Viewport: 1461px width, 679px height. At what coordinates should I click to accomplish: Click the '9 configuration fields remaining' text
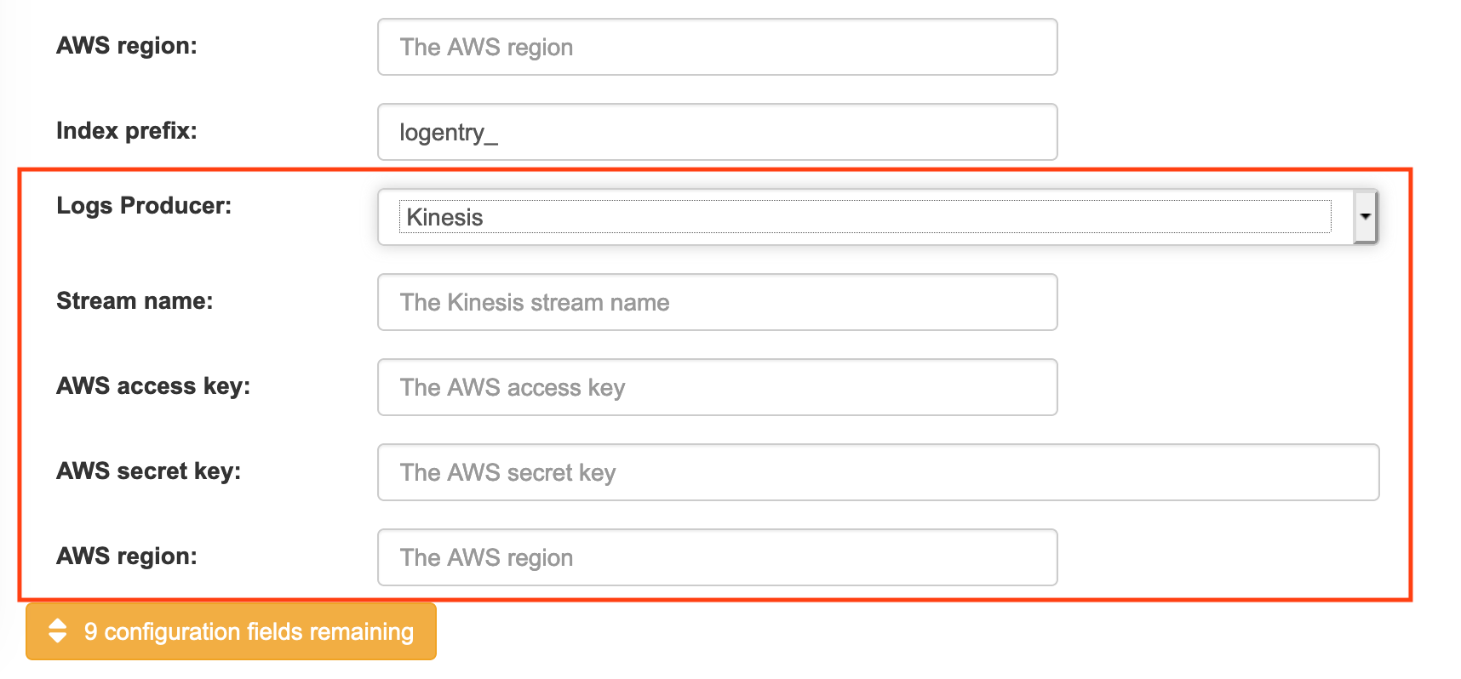click(x=249, y=631)
